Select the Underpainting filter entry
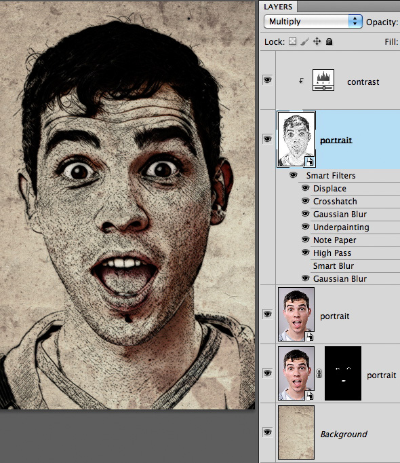This screenshot has height=463, width=400. (341, 227)
